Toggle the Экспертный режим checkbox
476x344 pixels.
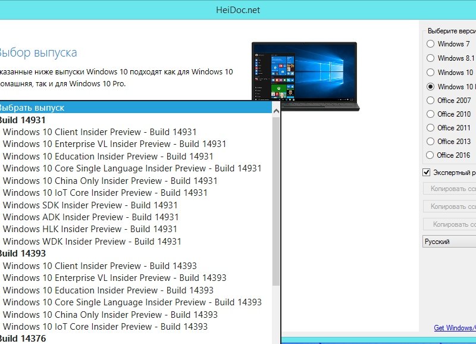click(426, 173)
